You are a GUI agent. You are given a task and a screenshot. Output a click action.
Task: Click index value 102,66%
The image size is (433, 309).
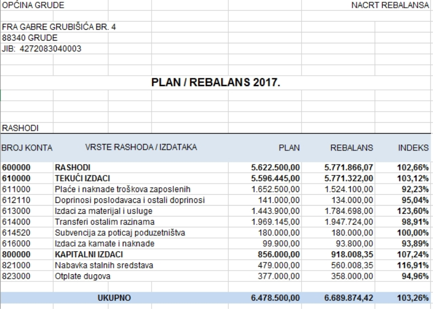click(x=413, y=168)
